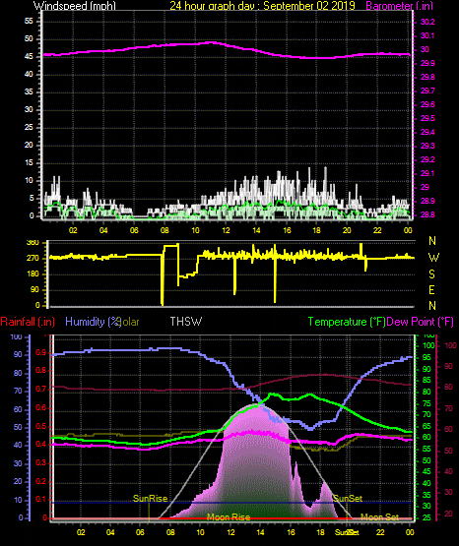Click the Moon Rise marker label
This screenshot has width=459, height=546.
coord(229,517)
